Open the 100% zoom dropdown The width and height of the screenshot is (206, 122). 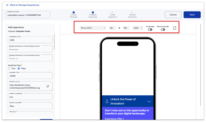click(138, 28)
